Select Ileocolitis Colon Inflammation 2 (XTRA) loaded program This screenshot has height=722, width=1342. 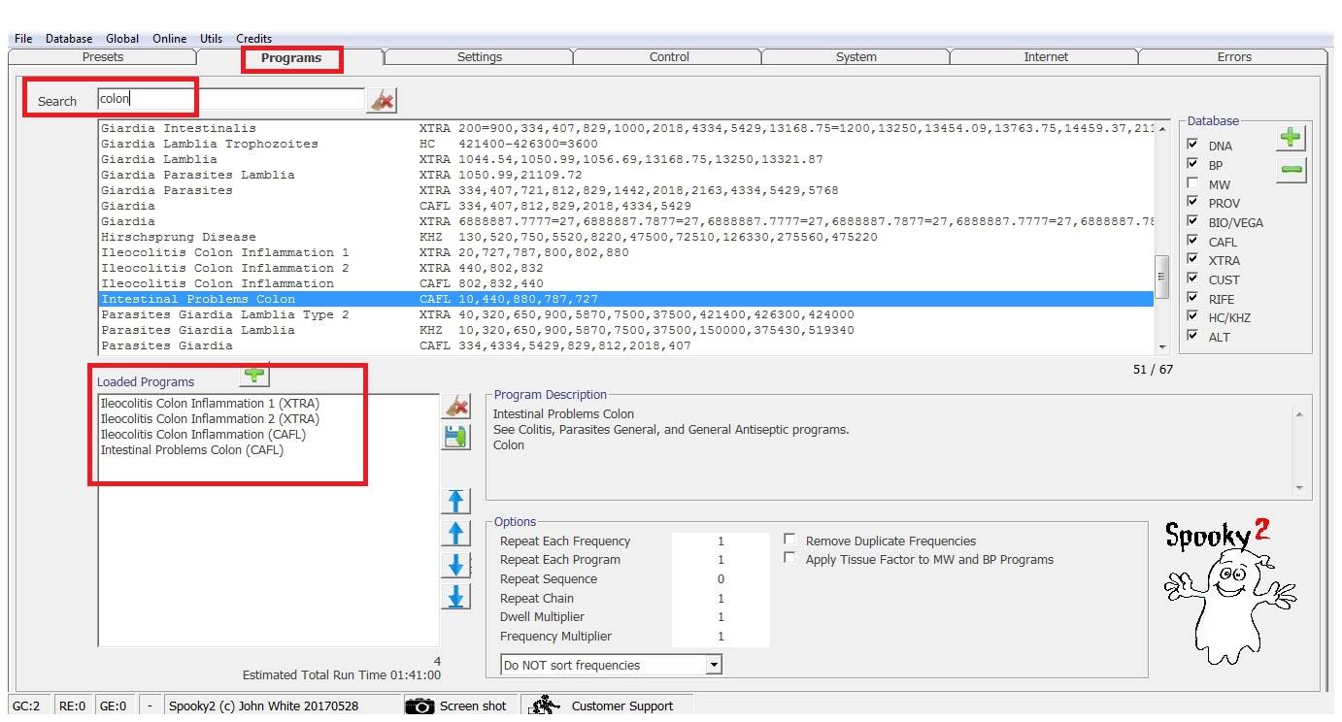point(210,418)
